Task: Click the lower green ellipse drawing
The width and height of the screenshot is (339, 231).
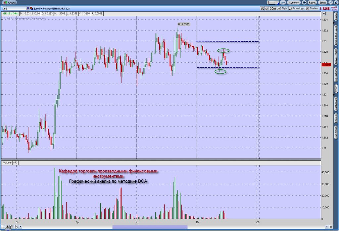Action: pos(220,72)
